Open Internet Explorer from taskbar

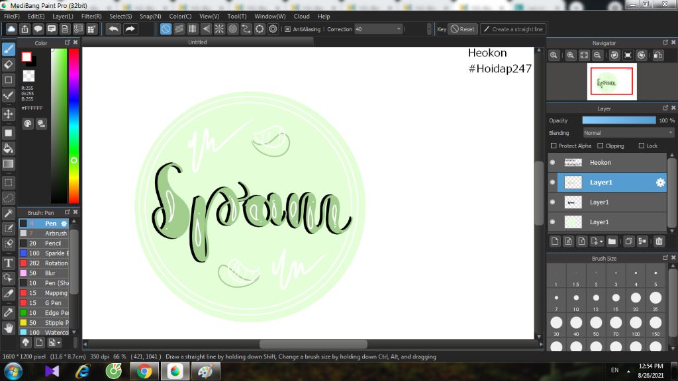pyautogui.click(x=83, y=372)
